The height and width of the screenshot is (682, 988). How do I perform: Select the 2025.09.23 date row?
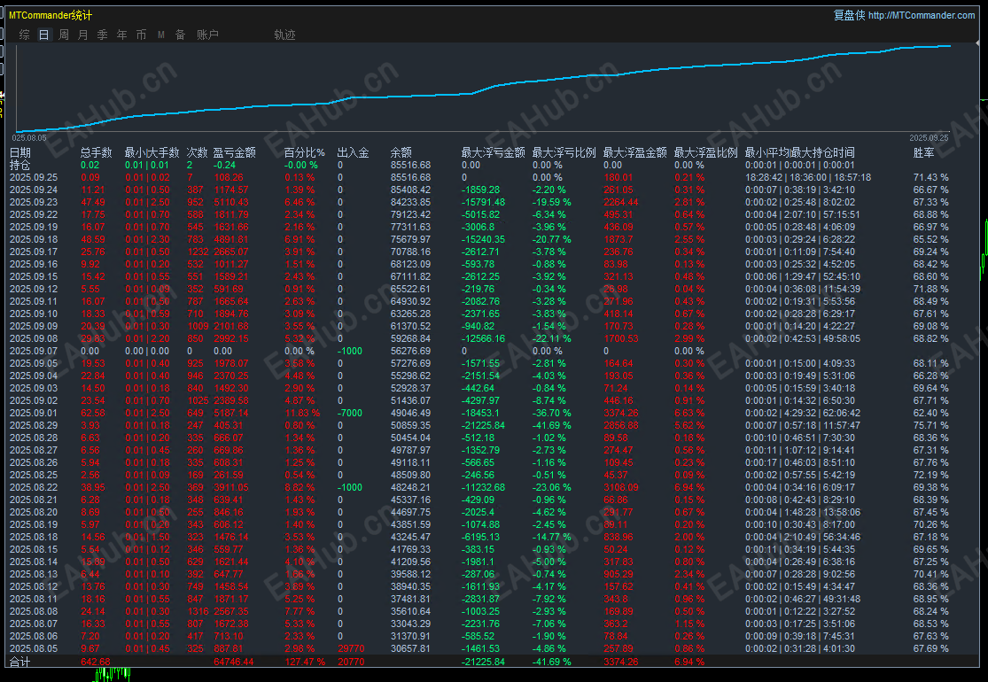(34, 202)
